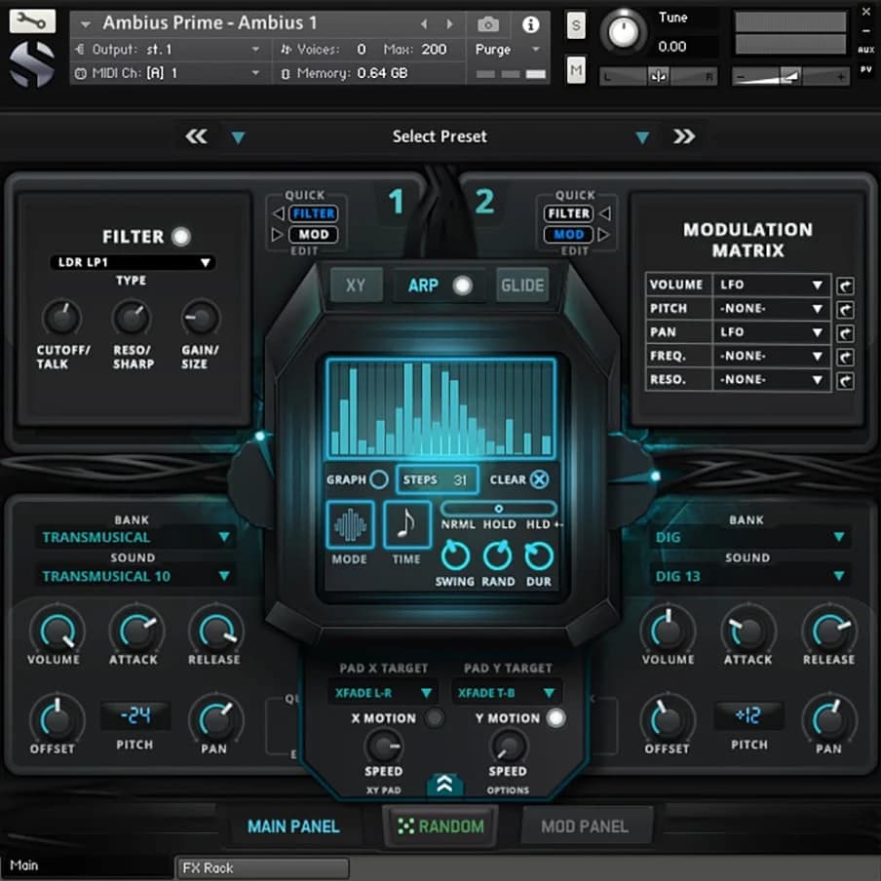Switch to the XY tab
881x881 pixels.
pyautogui.click(x=356, y=286)
